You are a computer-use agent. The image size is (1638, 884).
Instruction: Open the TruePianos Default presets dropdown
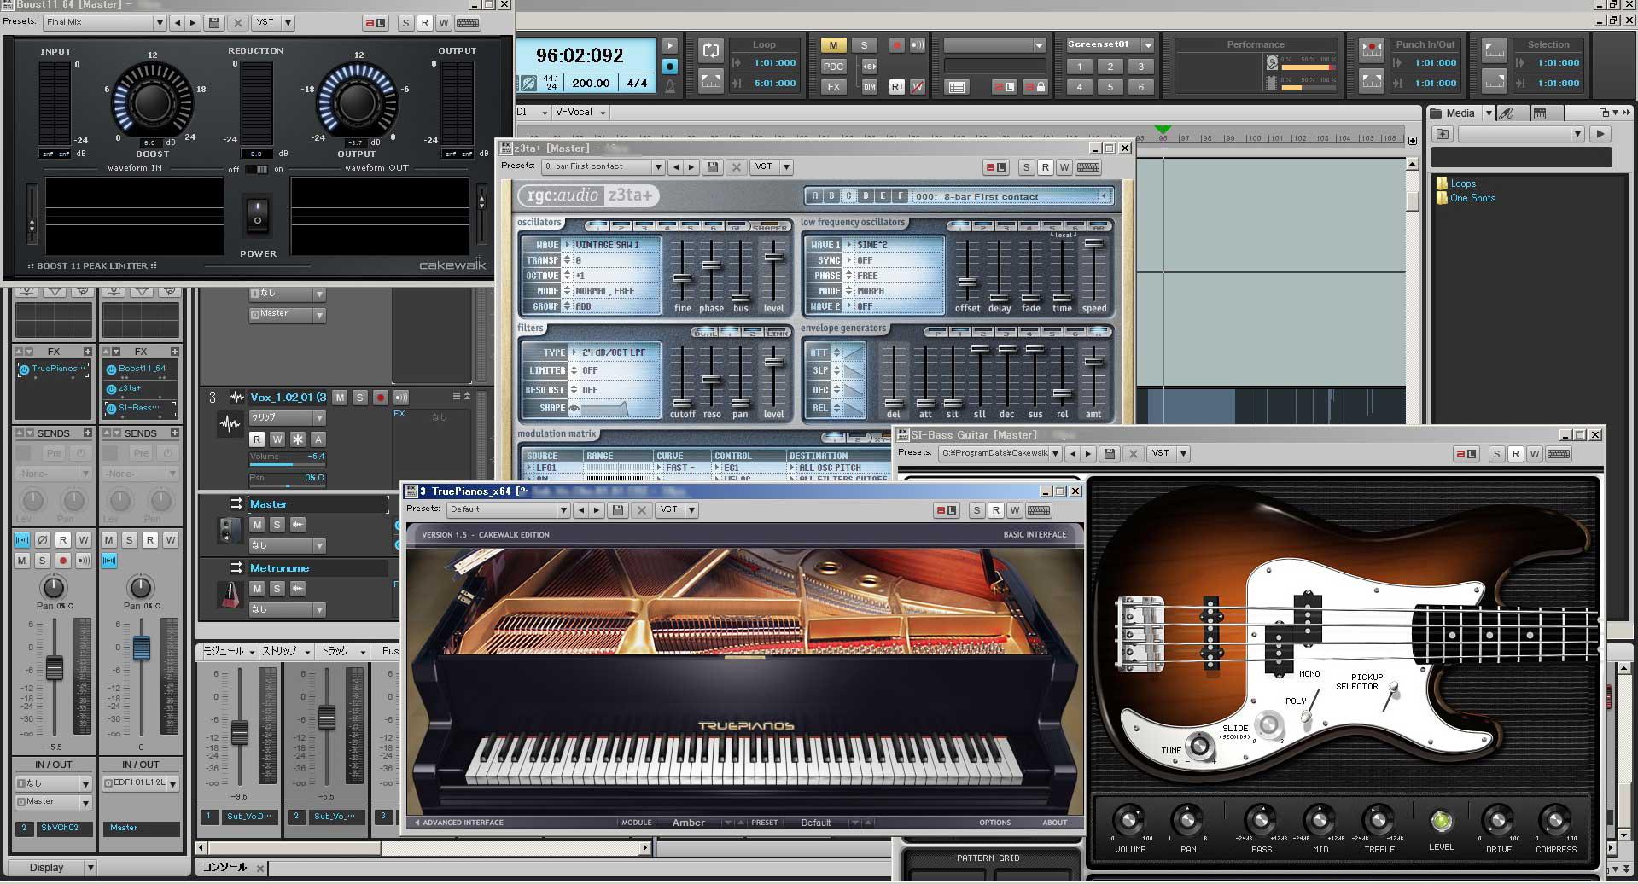[x=563, y=510]
